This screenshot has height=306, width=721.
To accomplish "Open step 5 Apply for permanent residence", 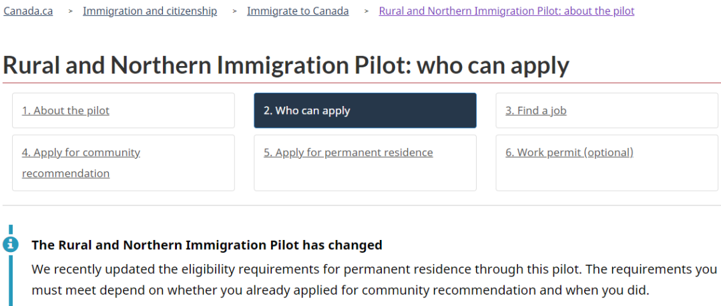I will point(365,163).
